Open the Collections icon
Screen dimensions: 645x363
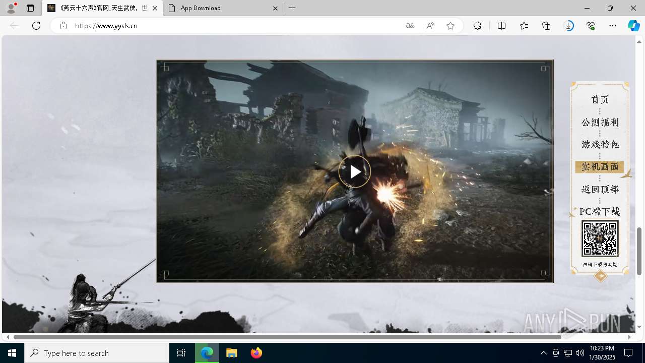click(546, 26)
